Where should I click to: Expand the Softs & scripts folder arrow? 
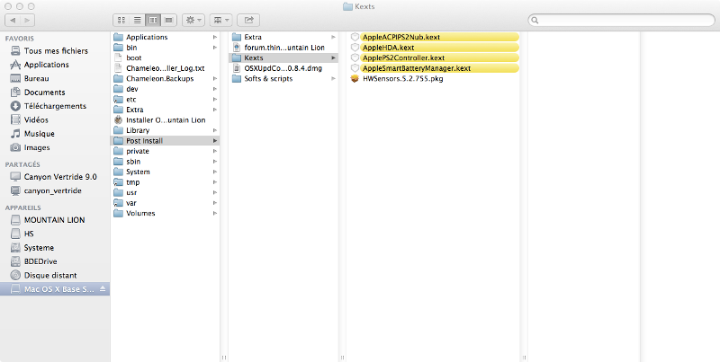point(333,79)
